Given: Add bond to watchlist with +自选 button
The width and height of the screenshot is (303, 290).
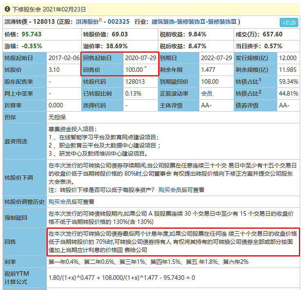Looking at the screenshot, I should tap(289, 22).
